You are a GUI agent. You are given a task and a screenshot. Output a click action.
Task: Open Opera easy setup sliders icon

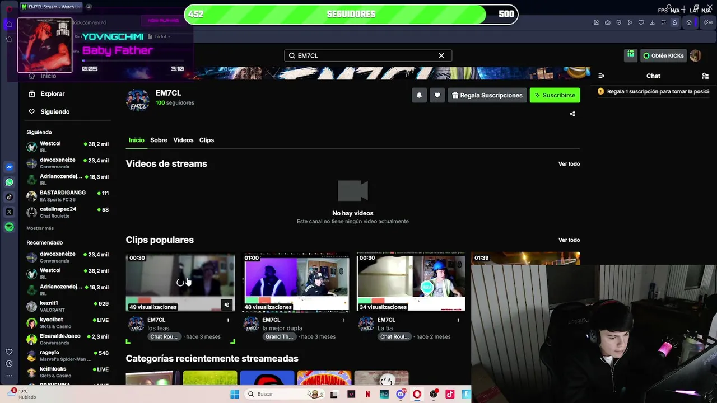point(664,22)
